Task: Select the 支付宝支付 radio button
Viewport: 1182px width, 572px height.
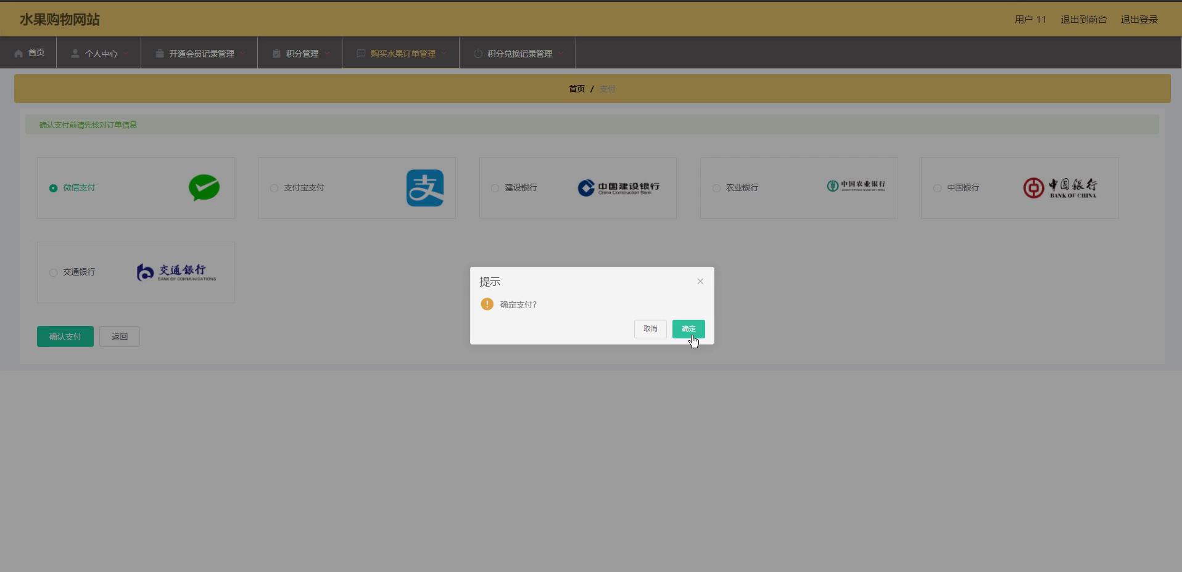Action: (x=274, y=188)
